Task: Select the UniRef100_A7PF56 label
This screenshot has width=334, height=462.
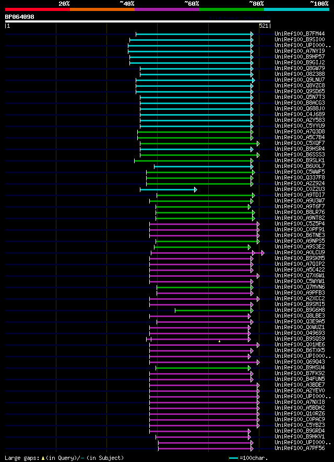Action: (x=300, y=448)
